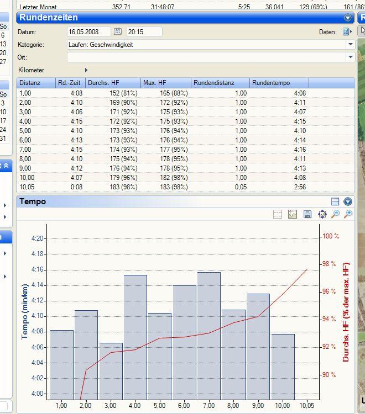Click the time field 20:15
The image size is (365, 414).
point(144,31)
